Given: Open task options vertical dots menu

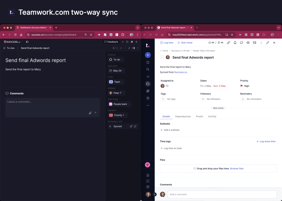Looking at the screenshot, I should [x=261, y=43].
